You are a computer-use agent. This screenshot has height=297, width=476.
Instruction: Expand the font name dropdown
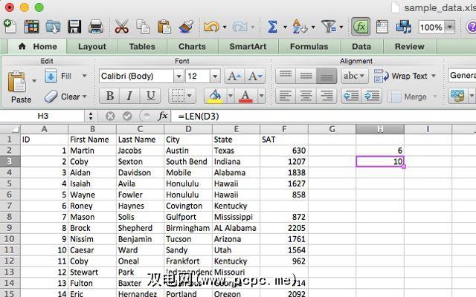pos(178,76)
